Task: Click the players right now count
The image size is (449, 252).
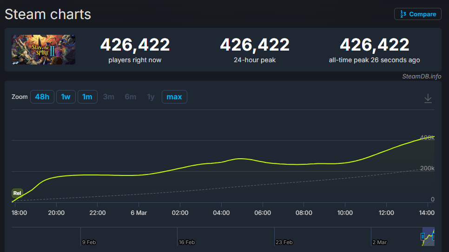Action: [135, 45]
